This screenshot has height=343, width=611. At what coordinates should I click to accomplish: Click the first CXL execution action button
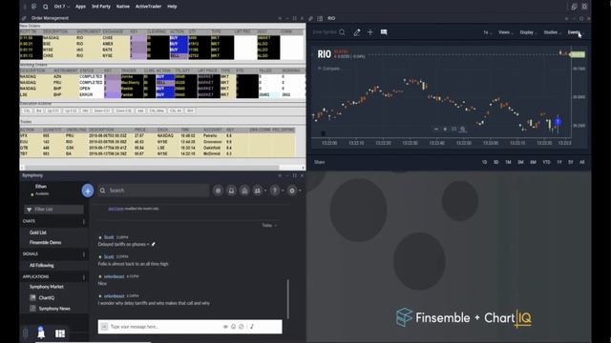(x=27, y=111)
